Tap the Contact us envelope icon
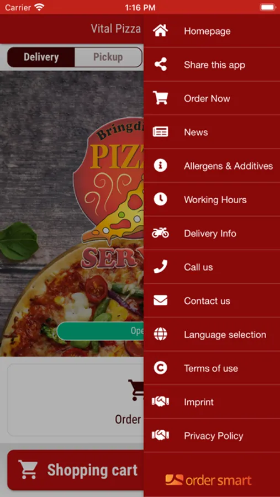The image size is (280, 497). [161, 300]
